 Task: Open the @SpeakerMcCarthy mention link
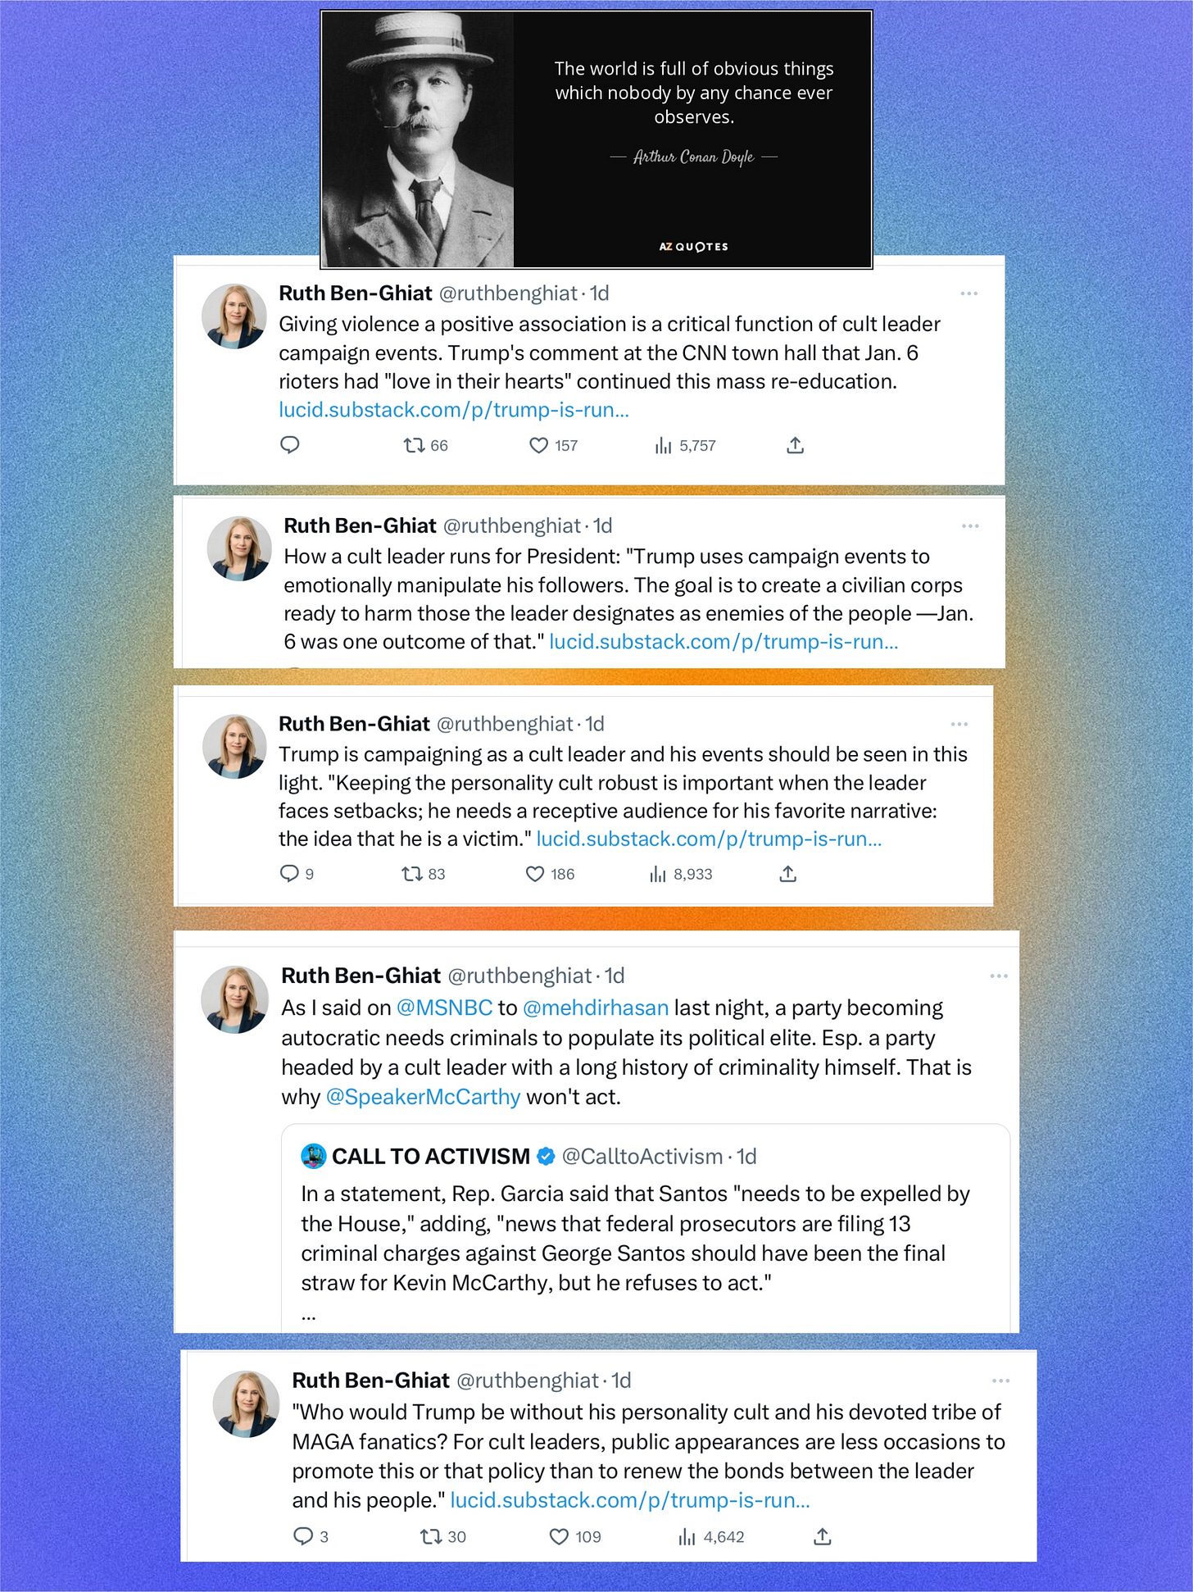coord(423,1097)
